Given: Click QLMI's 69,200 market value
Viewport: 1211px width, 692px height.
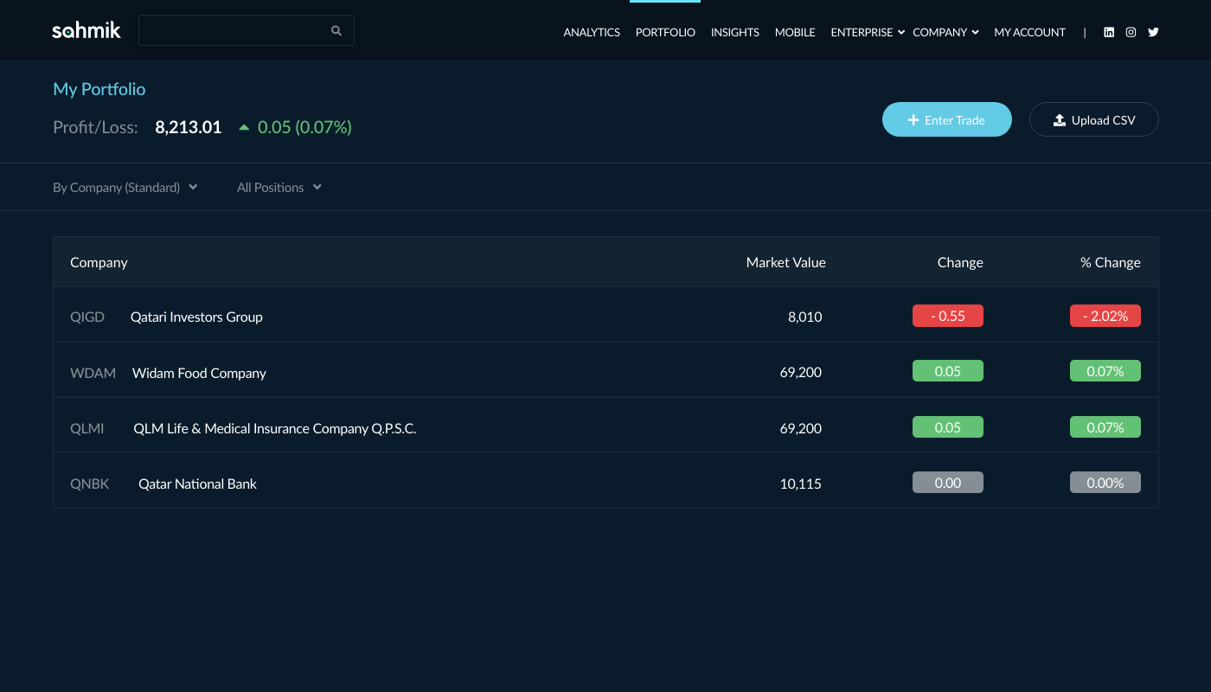Looking at the screenshot, I should pos(801,428).
